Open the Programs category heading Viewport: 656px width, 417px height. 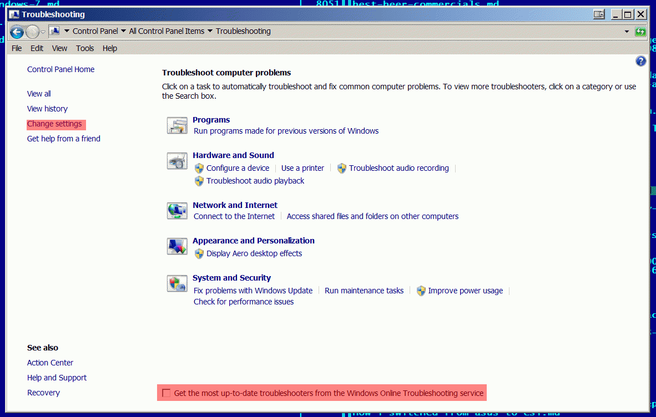[211, 120]
